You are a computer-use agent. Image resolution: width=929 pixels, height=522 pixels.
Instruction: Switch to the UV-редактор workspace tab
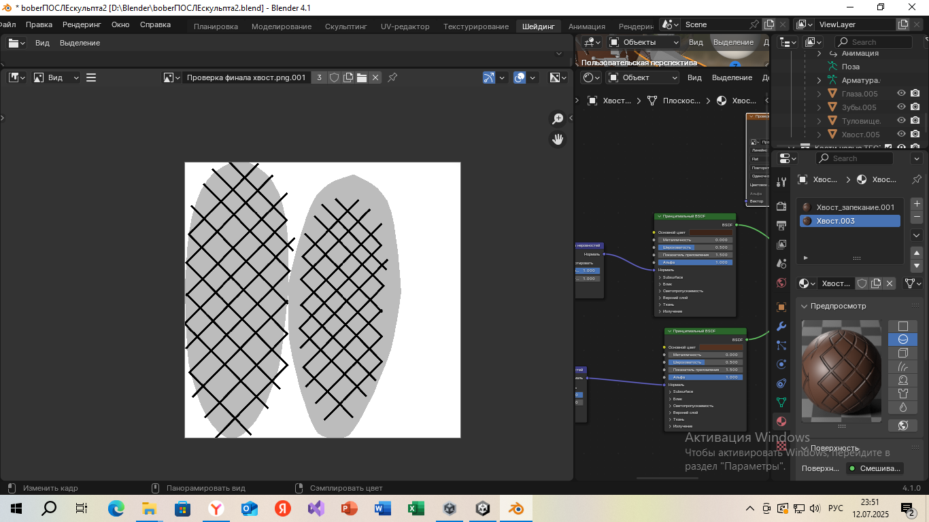tap(405, 27)
